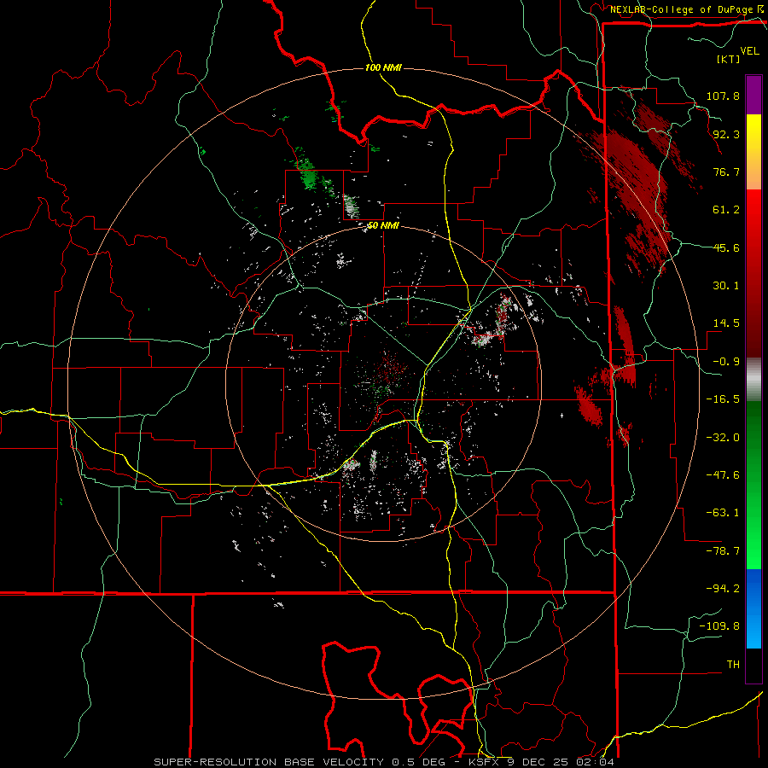Image resolution: width=768 pixels, height=768 pixels.
Task: Click the blue segment of the color bar
Action: click(x=753, y=608)
